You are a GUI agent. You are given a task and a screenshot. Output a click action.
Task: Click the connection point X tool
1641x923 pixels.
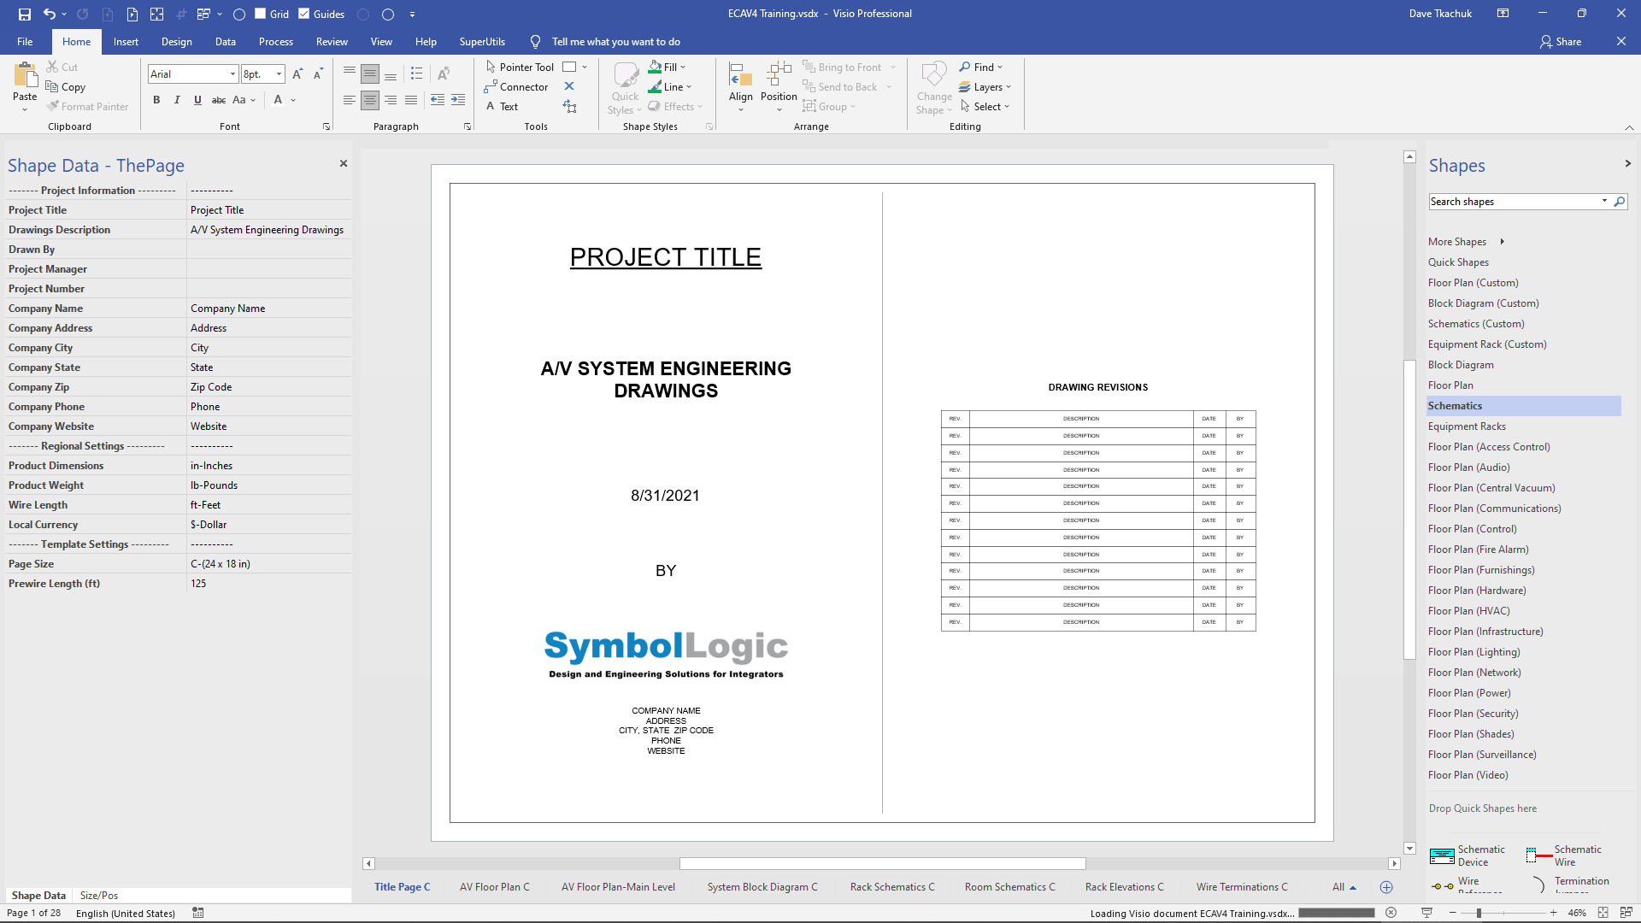click(x=569, y=86)
